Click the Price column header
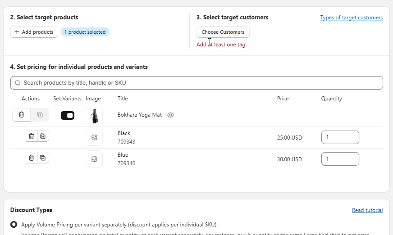This screenshot has width=393, height=235. (x=283, y=99)
